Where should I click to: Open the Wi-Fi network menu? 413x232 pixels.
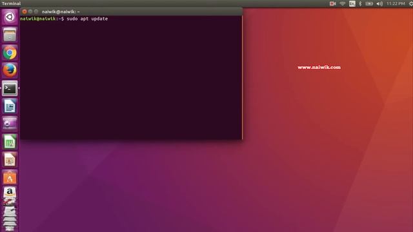(x=343, y=4)
